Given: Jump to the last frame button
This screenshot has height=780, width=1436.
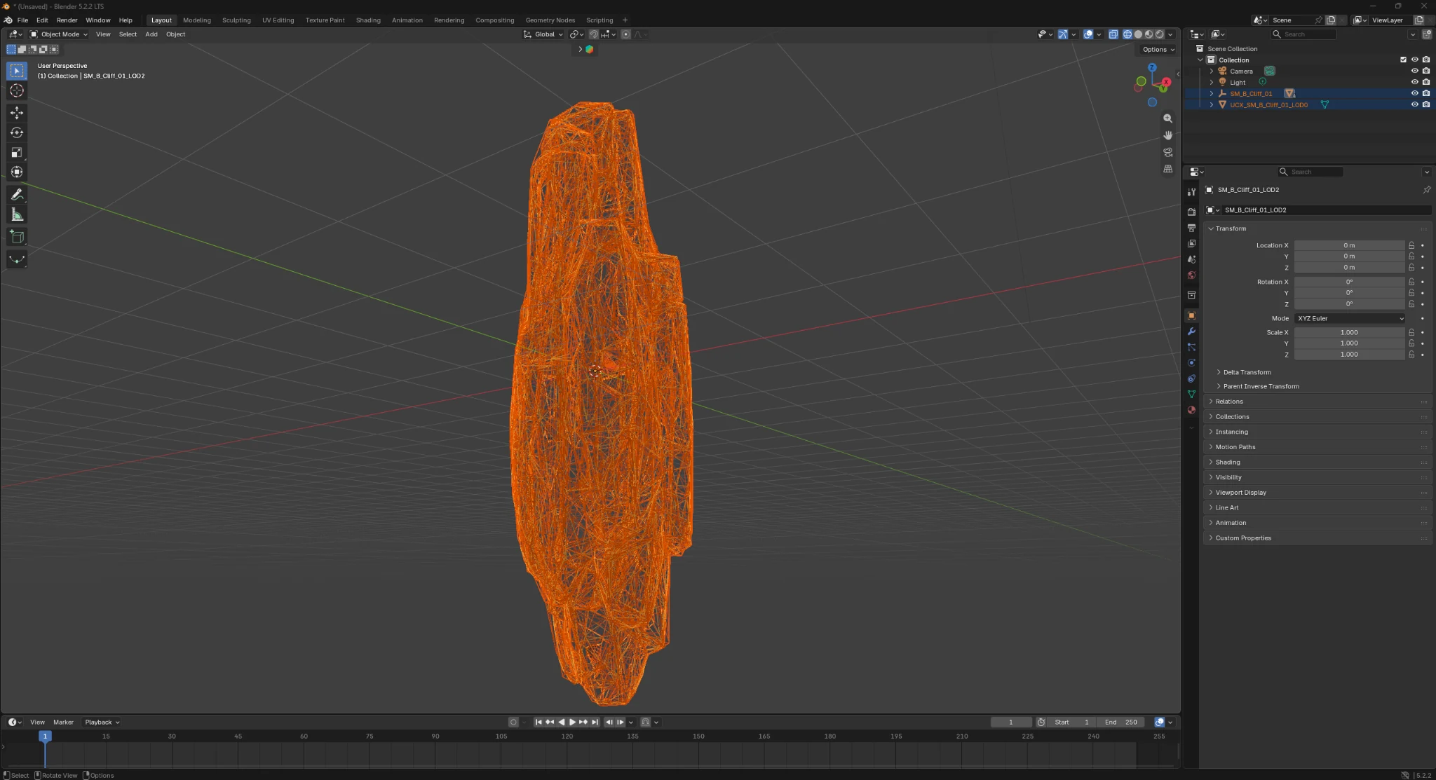Looking at the screenshot, I should tap(595, 722).
